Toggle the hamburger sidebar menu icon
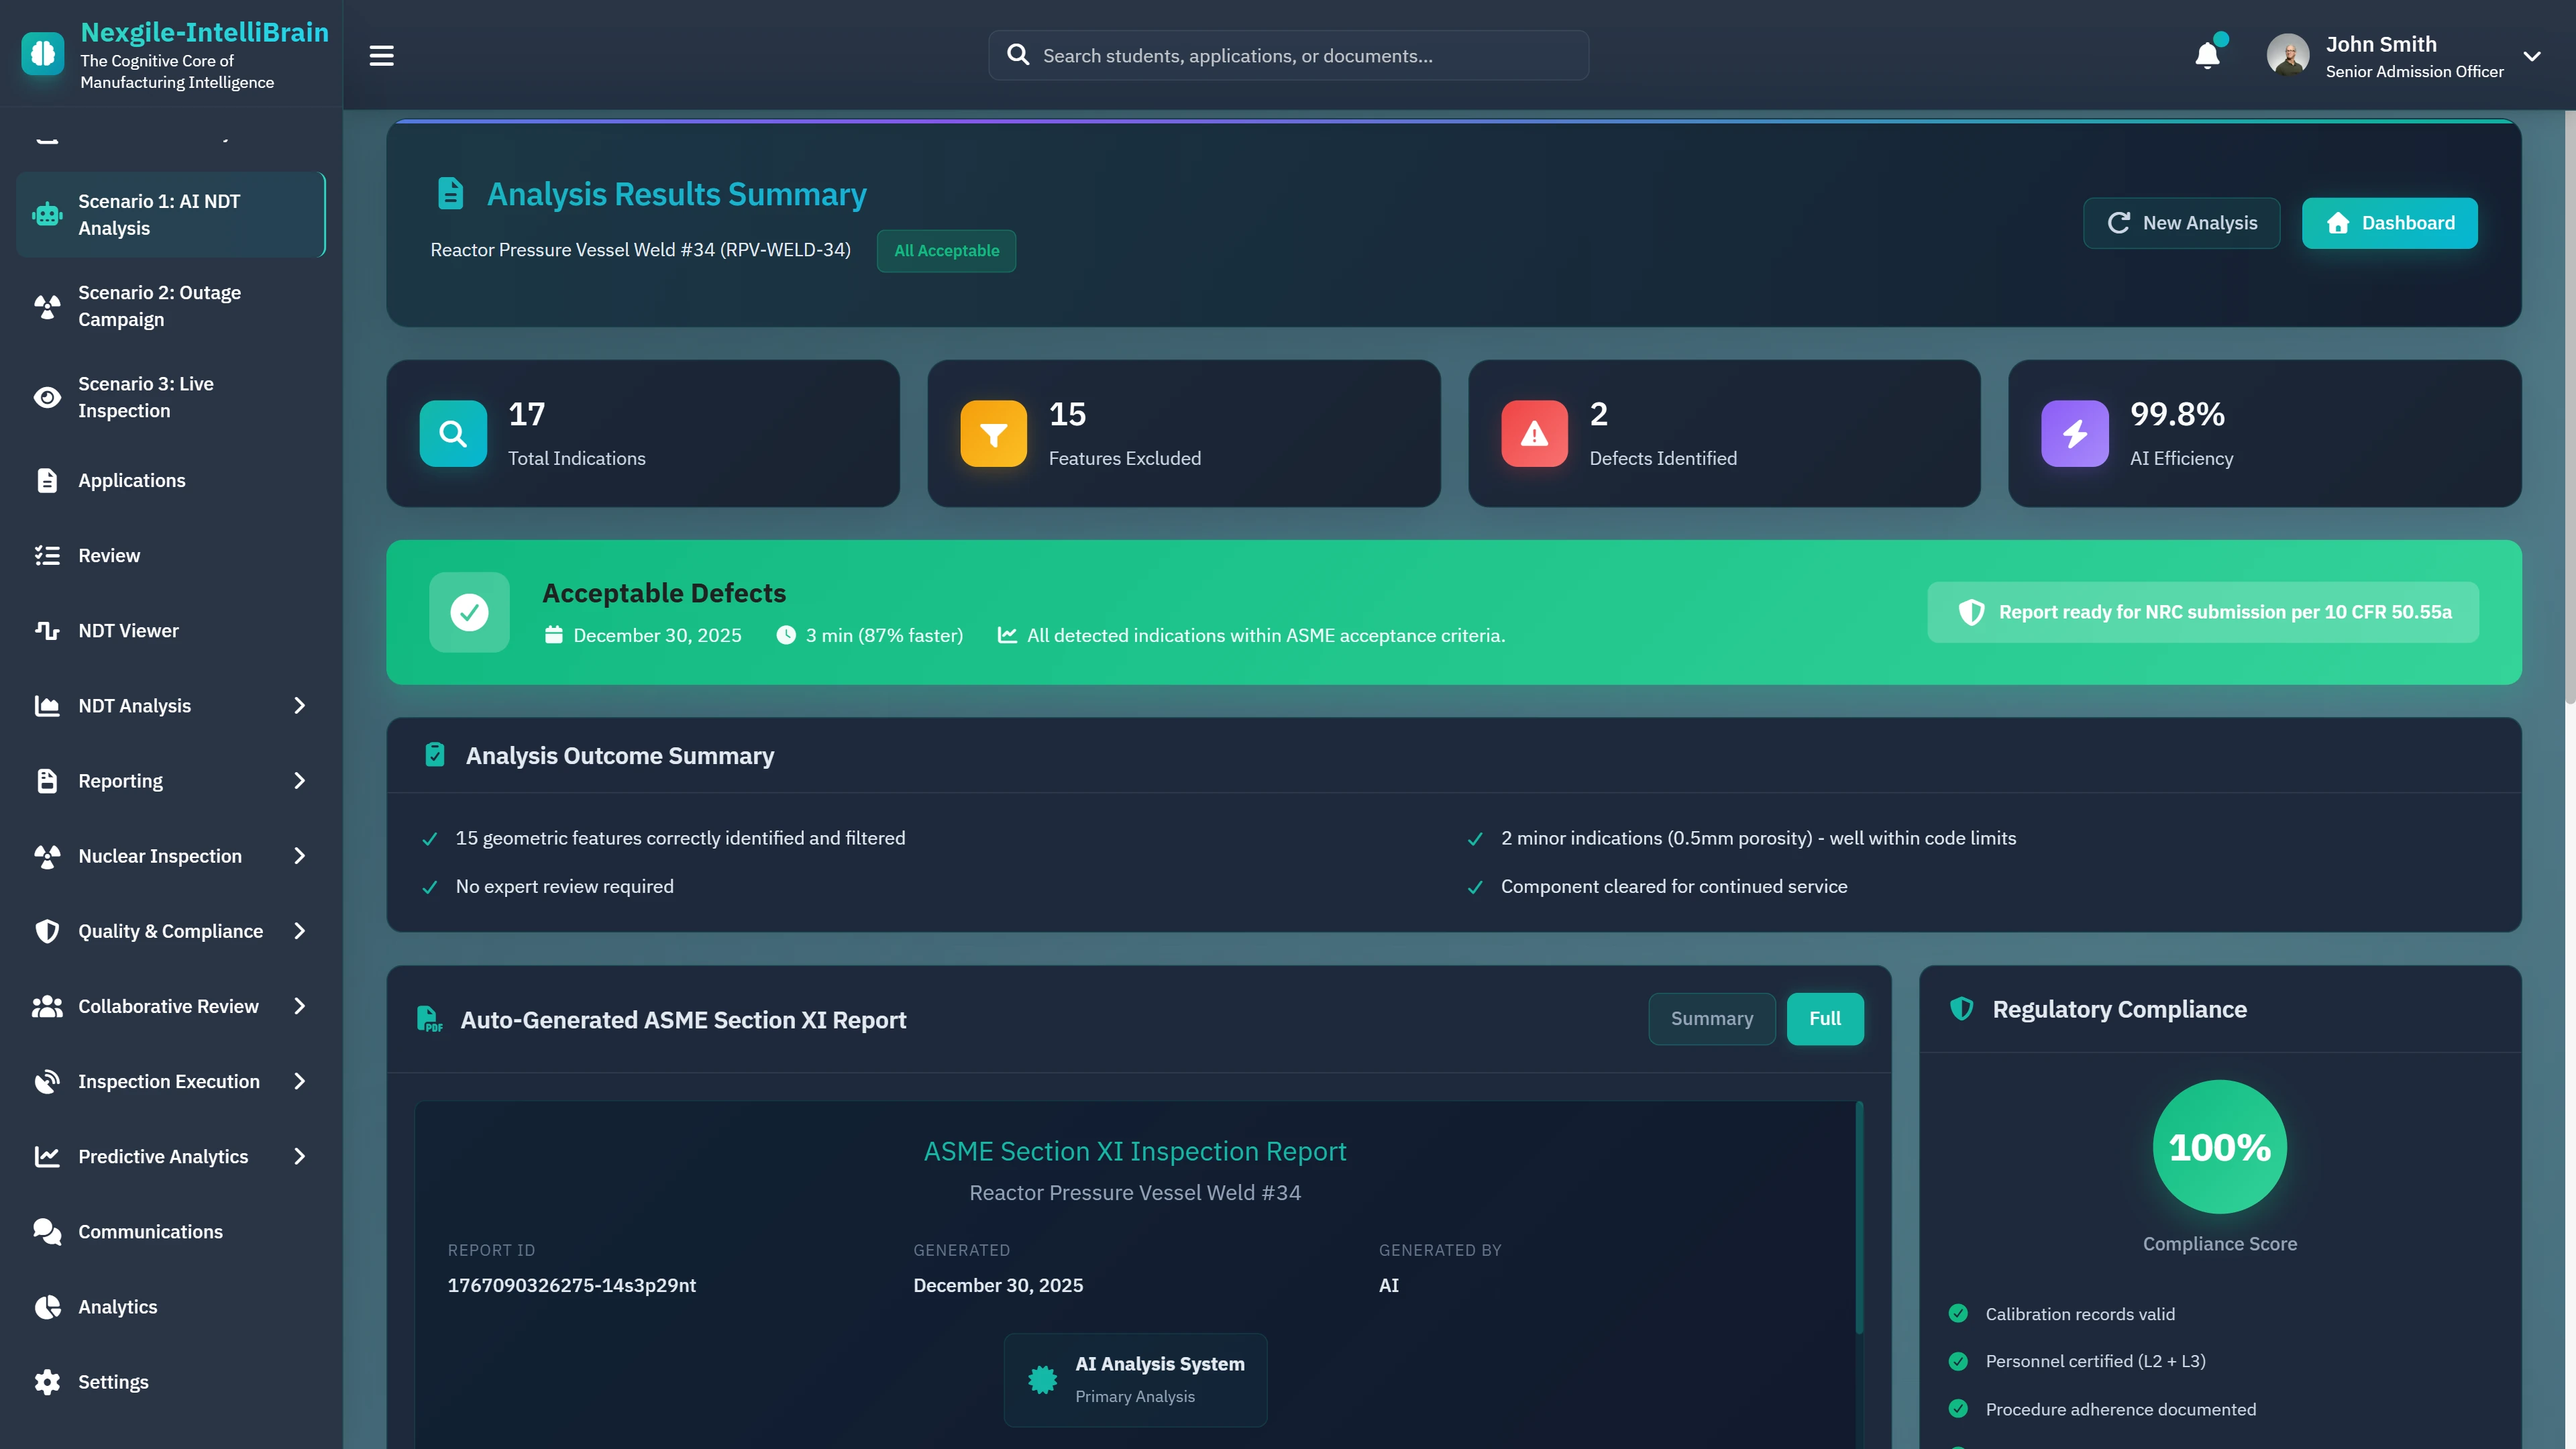The width and height of the screenshot is (2576, 1449). pos(381,55)
